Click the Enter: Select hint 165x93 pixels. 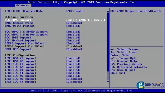point(121,55)
